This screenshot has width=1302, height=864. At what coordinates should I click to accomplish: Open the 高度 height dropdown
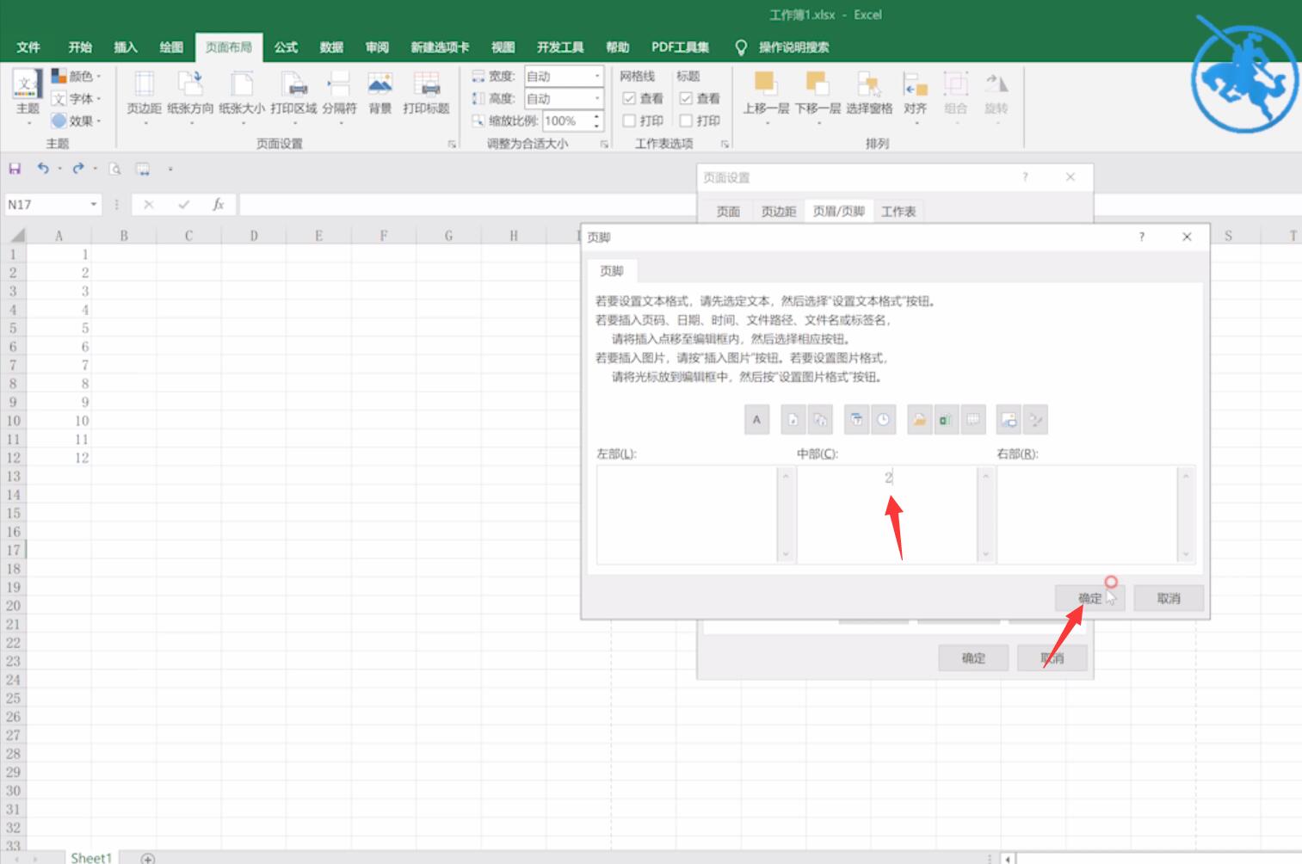tap(597, 99)
